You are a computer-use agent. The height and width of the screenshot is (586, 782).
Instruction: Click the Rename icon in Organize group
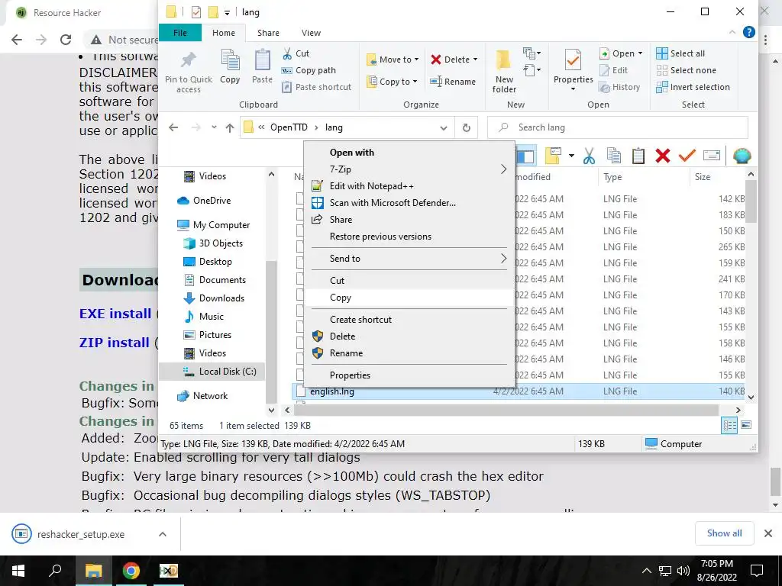coord(436,81)
